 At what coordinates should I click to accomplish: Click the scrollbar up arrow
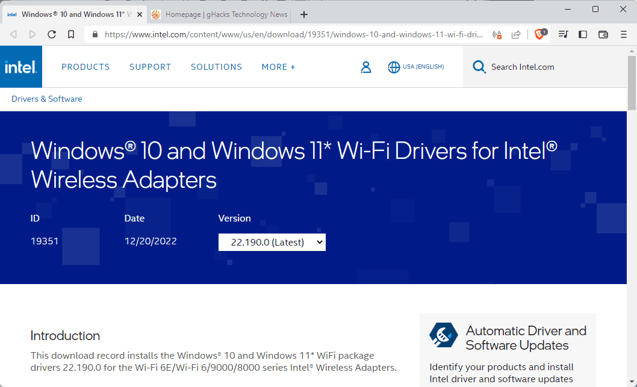pos(632,51)
